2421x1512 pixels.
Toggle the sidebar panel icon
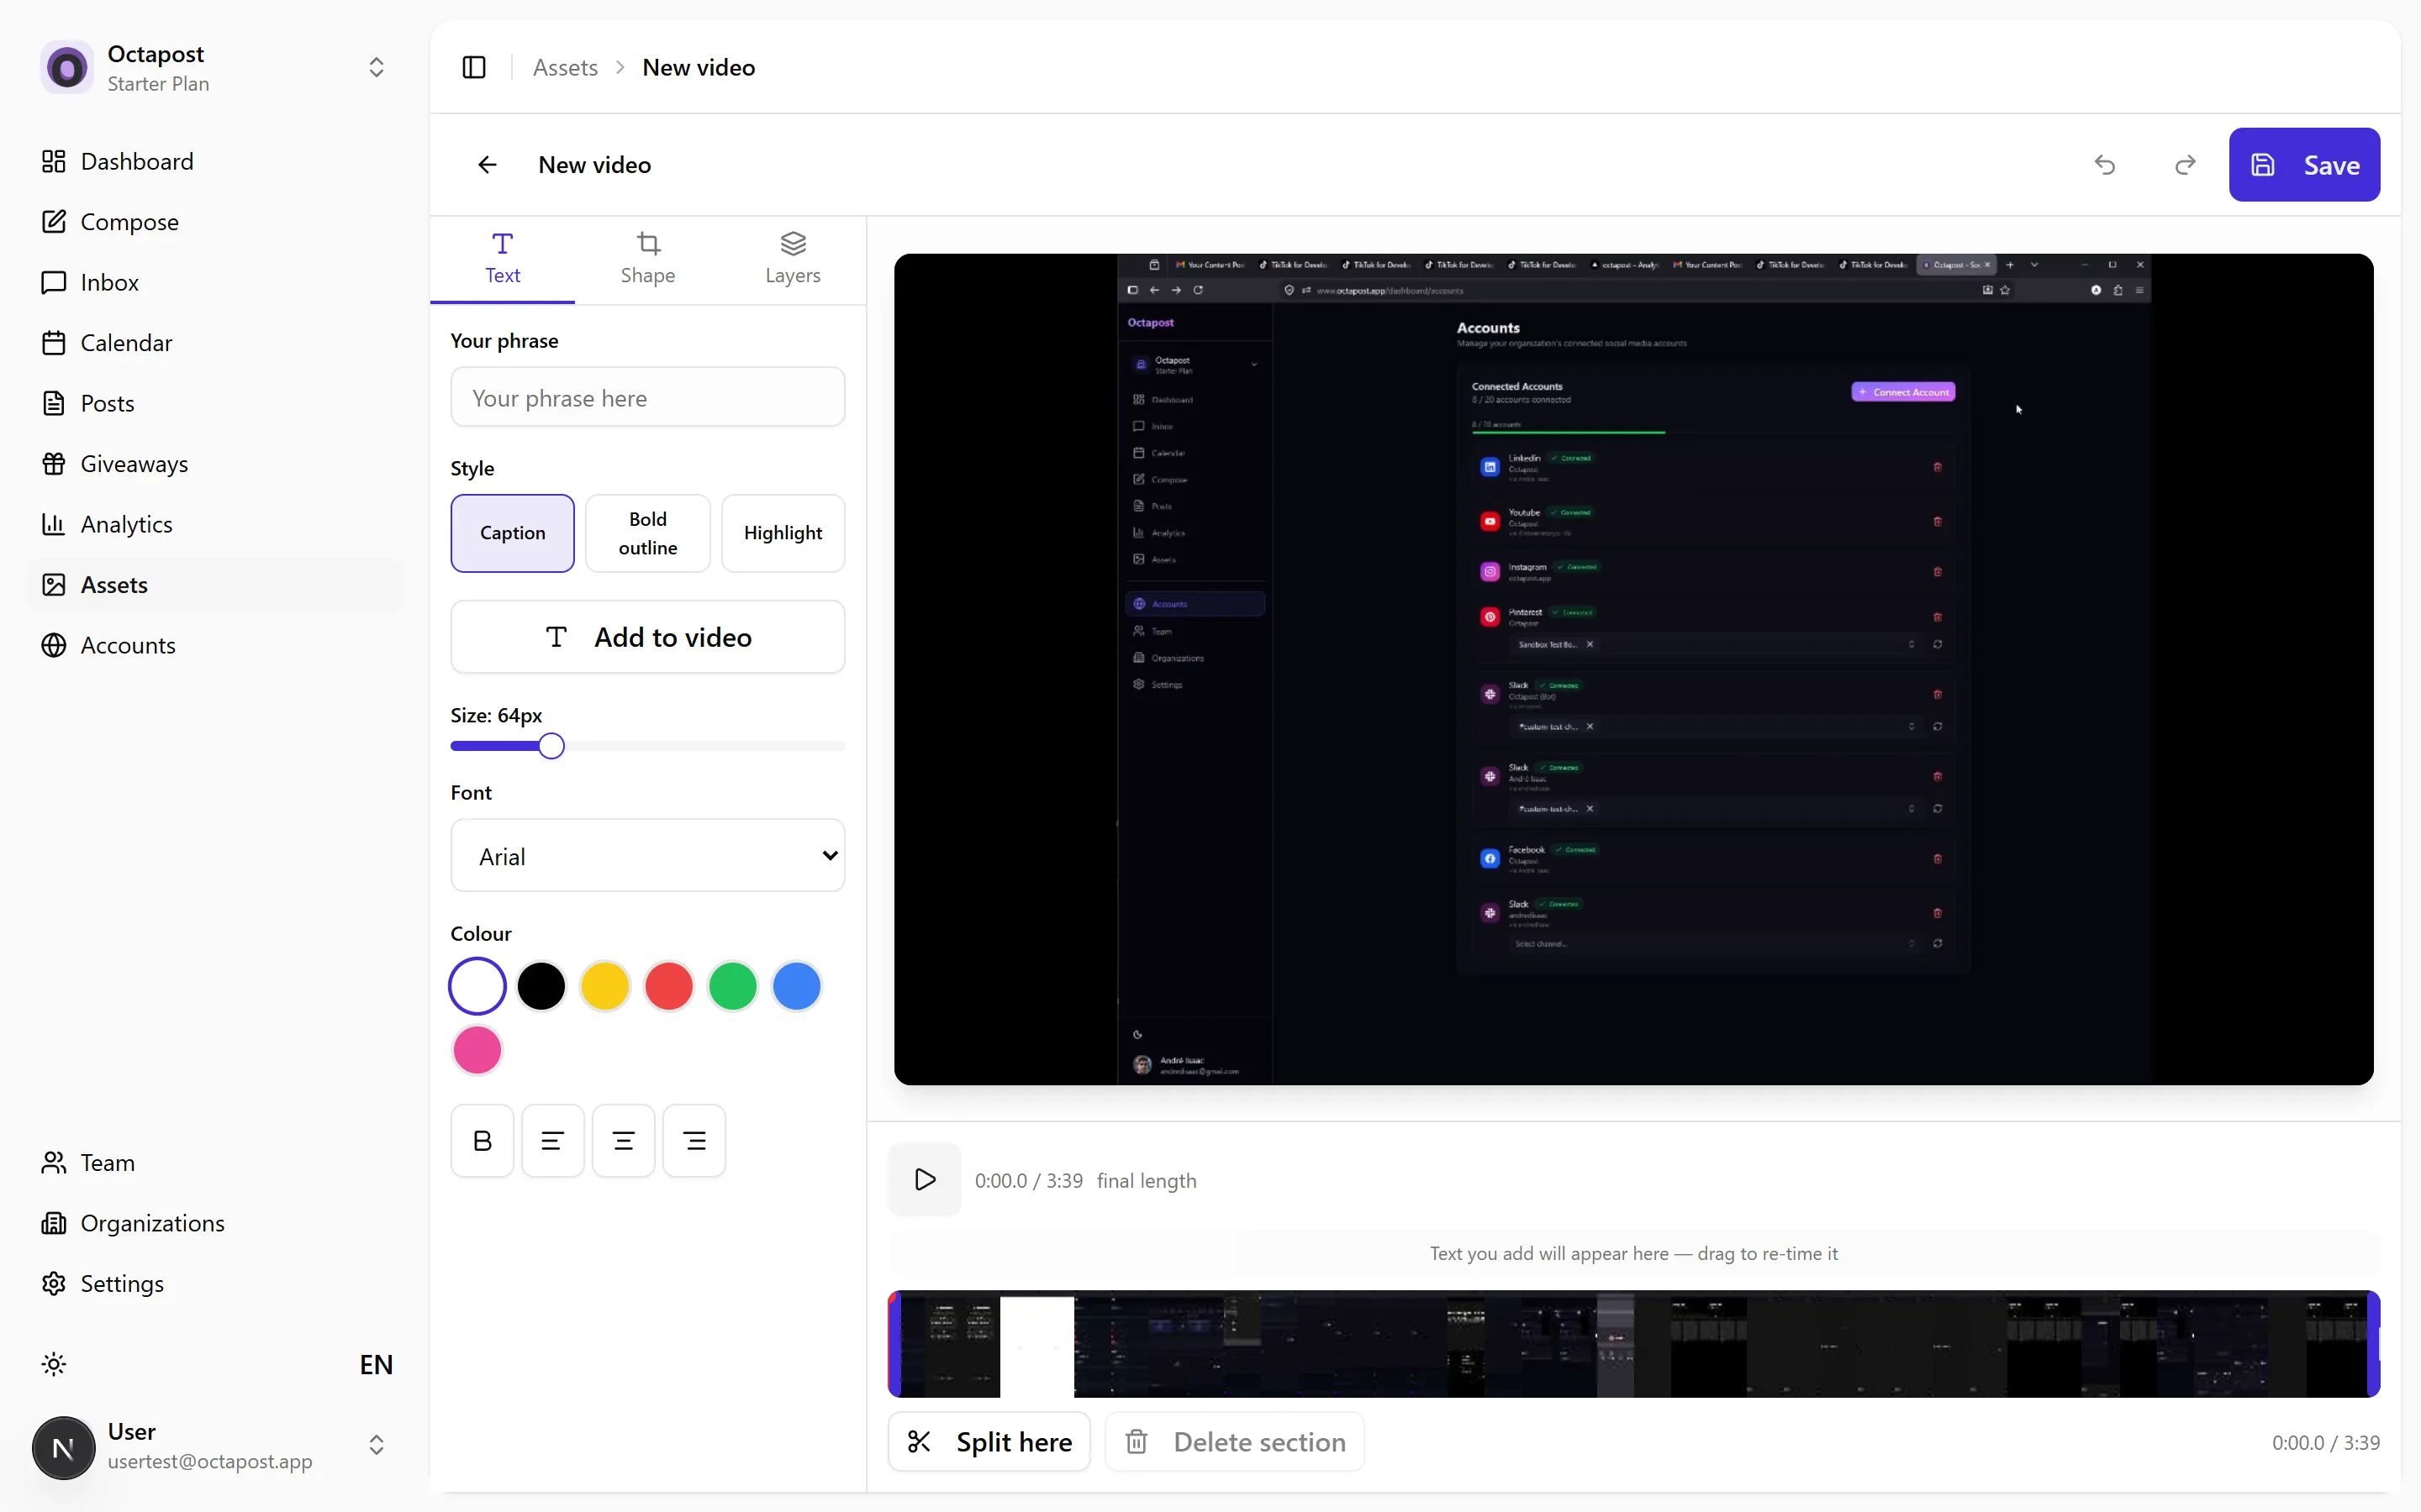pyautogui.click(x=474, y=67)
